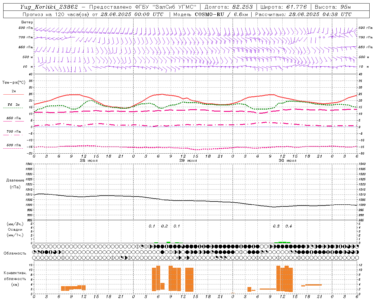
Task: Select the Облачность cloud cover label
Action: [x=15, y=253]
